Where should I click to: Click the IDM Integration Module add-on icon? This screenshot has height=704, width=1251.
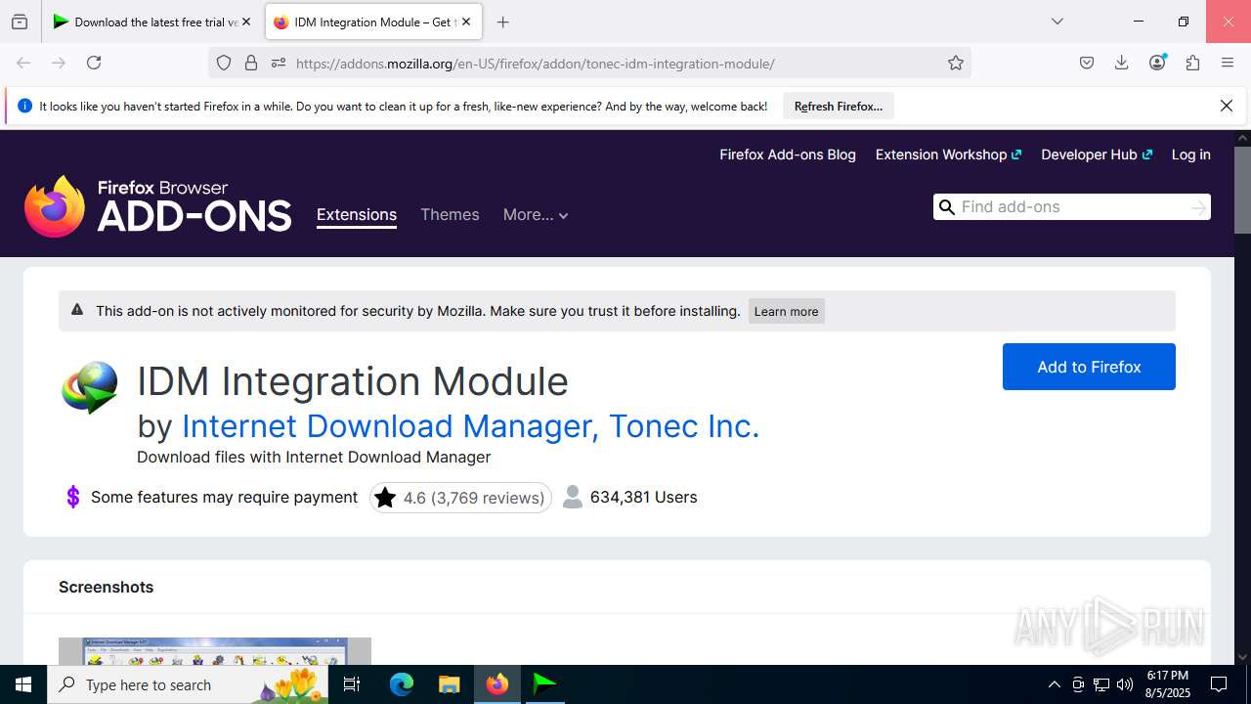90,387
